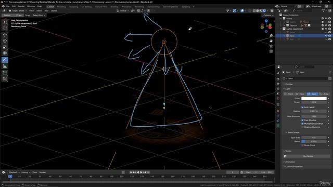Select the Scale tool
The width and height of the screenshot is (333, 187).
click(x=5, y=47)
